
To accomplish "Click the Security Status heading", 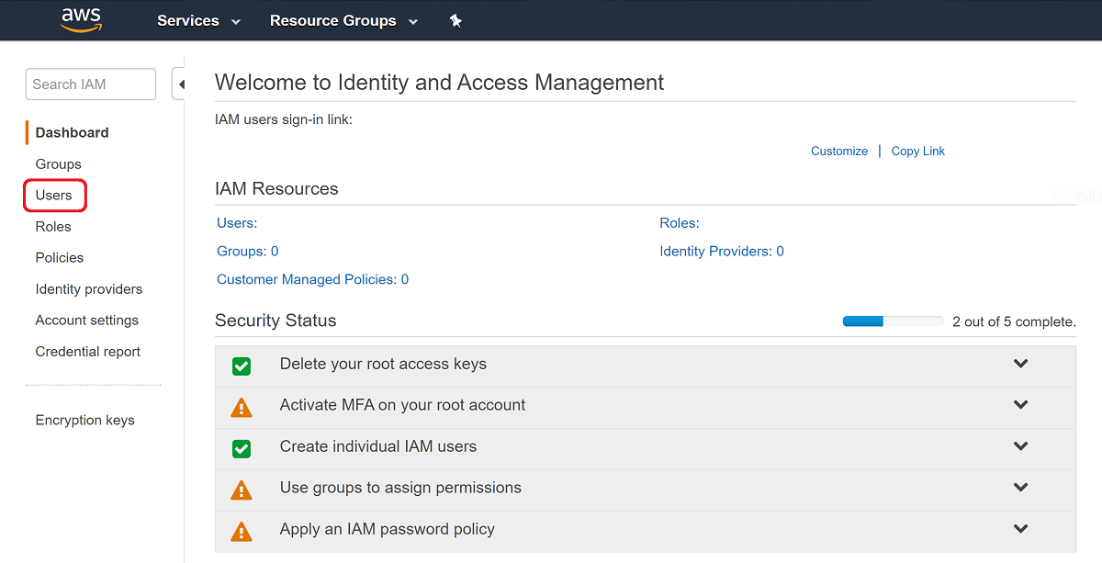I will click(275, 321).
